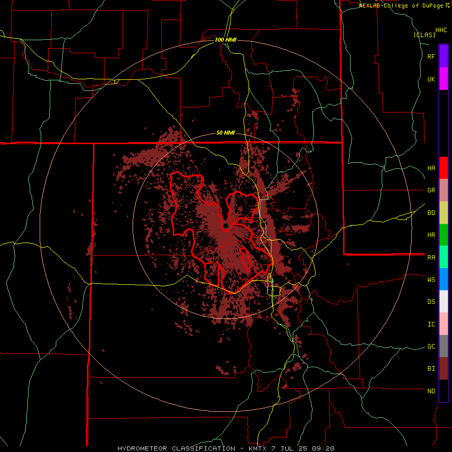Viewport: 452px width, 452px height.
Task: Click the IC light pink legend swatch
Action: pyautogui.click(x=443, y=324)
